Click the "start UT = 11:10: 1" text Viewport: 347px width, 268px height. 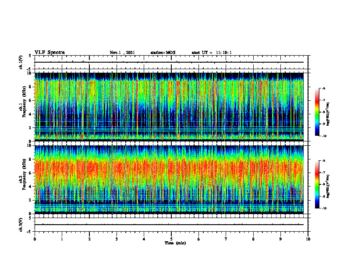pyautogui.click(x=212, y=53)
